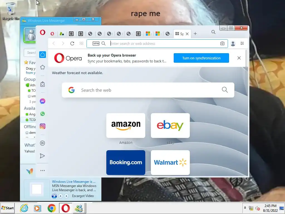
Task: Open the Opera main menu logo
Action: pyautogui.click(x=43, y=32)
